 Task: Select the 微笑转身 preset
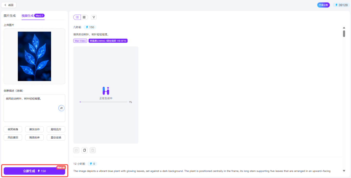pos(13,129)
